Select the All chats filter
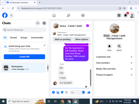The width and height of the screenshot is (139, 104). click(5, 38)
